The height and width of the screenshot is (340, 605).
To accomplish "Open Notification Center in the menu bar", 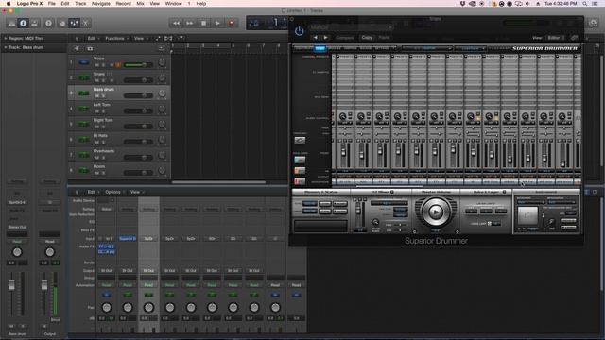I will (596, 4).
